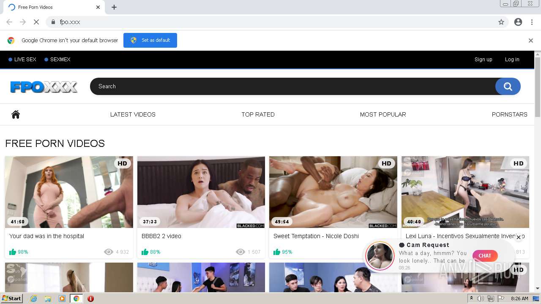Click the 8:26 AM taskbar clock

[x=519, y=299]
